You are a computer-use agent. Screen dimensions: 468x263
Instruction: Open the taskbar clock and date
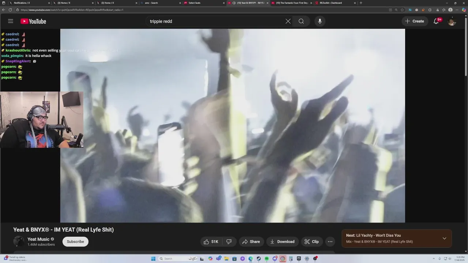click(460, 259)
